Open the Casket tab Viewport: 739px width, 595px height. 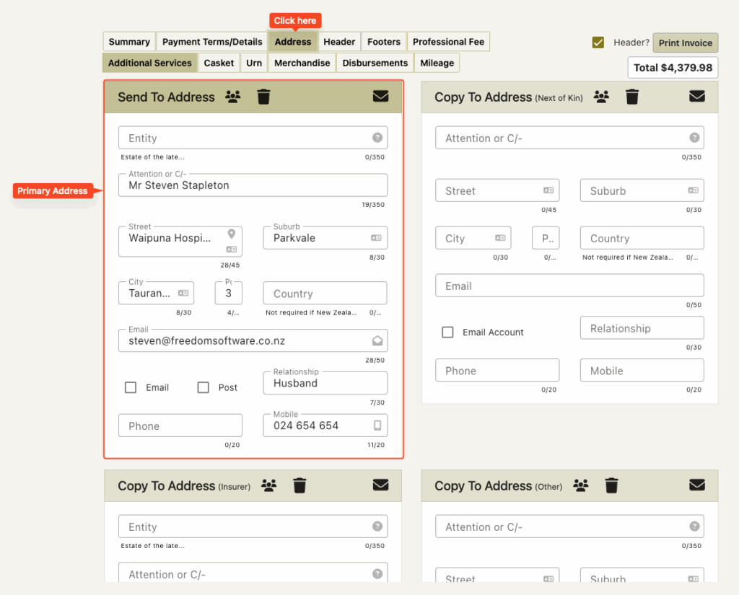click(219, 63)
